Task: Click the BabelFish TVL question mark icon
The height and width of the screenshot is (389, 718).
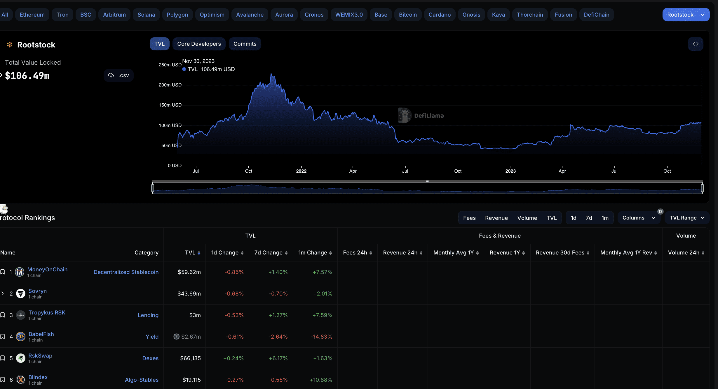Action: [x=176, y=337]
